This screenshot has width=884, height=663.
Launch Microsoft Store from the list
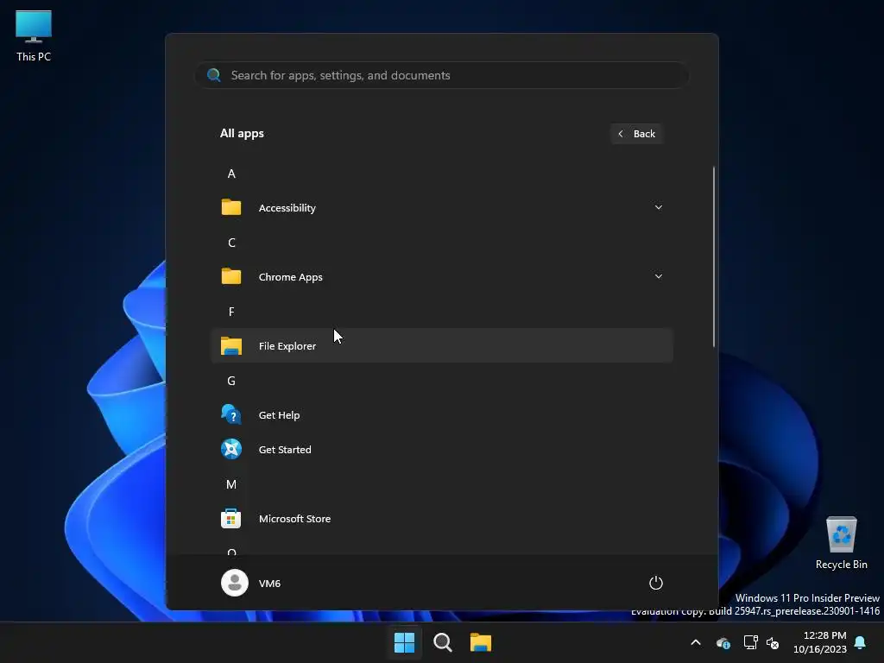pyautogui.click(x=442, y=519)
